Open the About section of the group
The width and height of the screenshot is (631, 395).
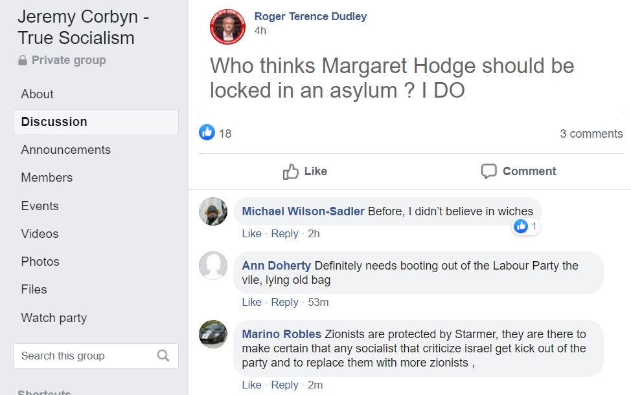coord(38,94)
